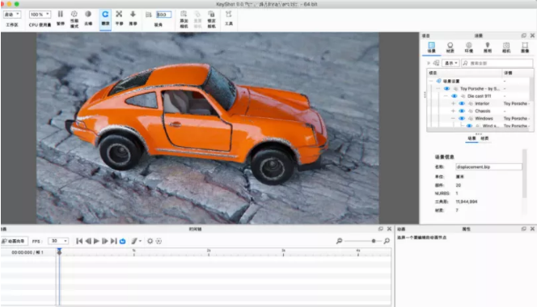
Task: Click the displacement.bip name field
Action: click(488, 167)
